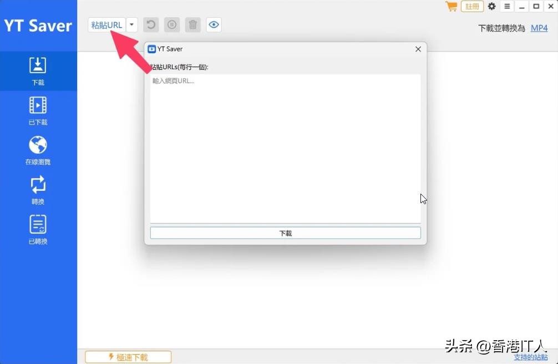Change the MP4 output format selection
558x364 pixels.
[539, 28]
